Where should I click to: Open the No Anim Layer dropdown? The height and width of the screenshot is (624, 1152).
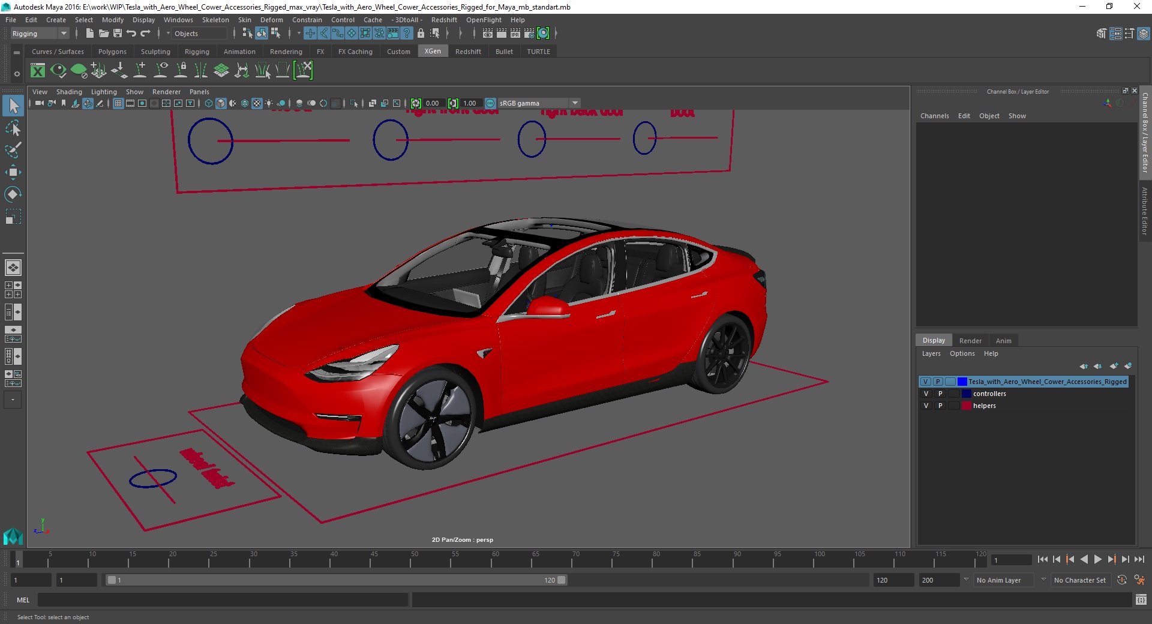(x=1005, y=580)
